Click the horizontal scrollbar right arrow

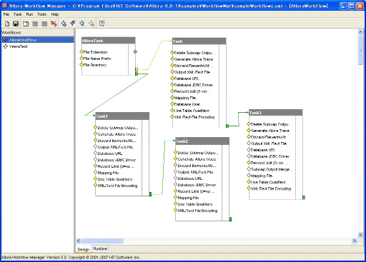click(x=355, y=241)
